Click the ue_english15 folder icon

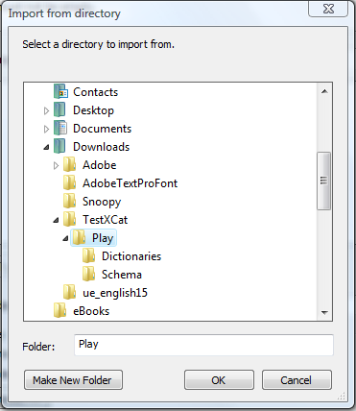[69, 293]
